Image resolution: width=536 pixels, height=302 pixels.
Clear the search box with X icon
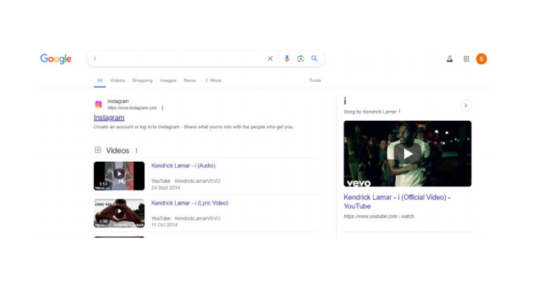click(270, 59)
